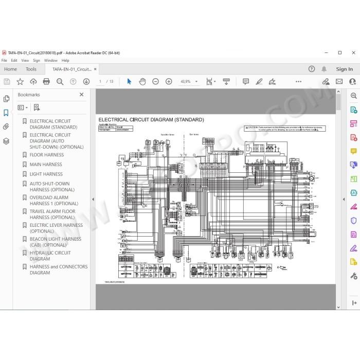Switch to the Tools tab
The image size is (360, 360).
(31, 69)
